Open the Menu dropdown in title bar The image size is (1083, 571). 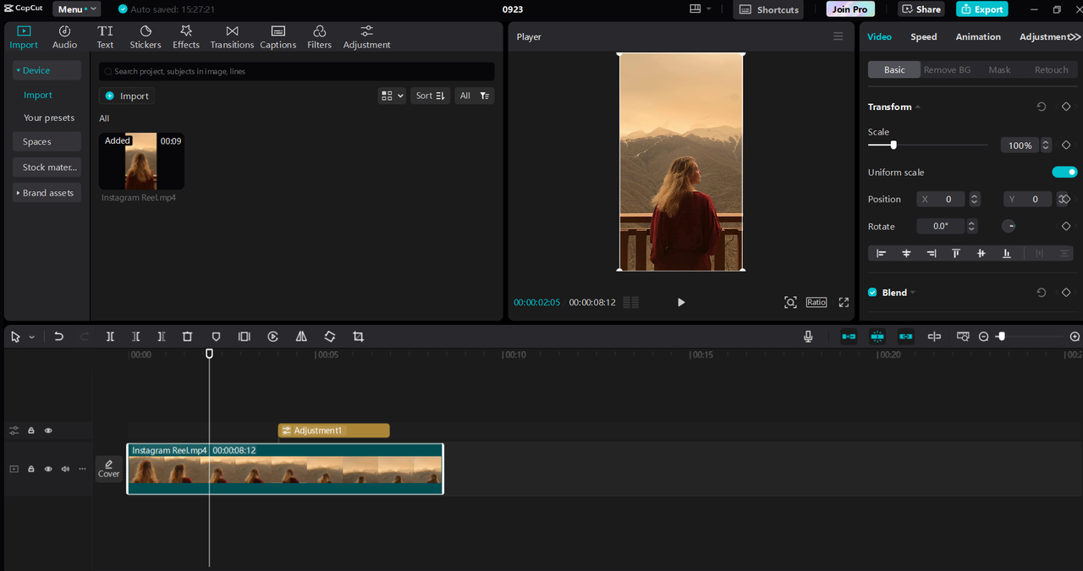click(76, 9)
